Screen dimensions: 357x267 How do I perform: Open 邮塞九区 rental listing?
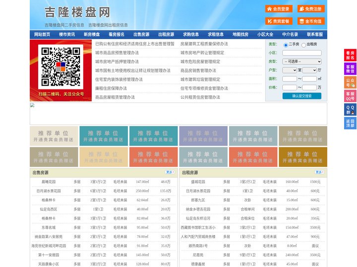pyautogui.click(x=198, y=200)
